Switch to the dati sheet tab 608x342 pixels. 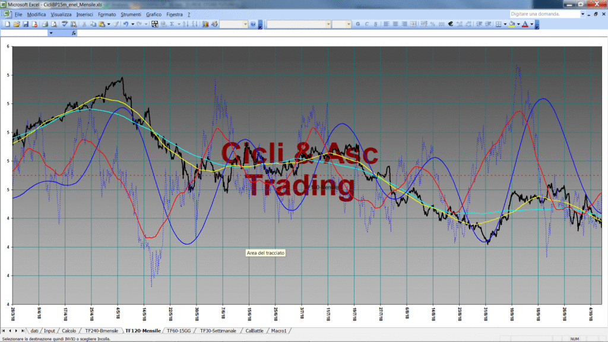34,331
